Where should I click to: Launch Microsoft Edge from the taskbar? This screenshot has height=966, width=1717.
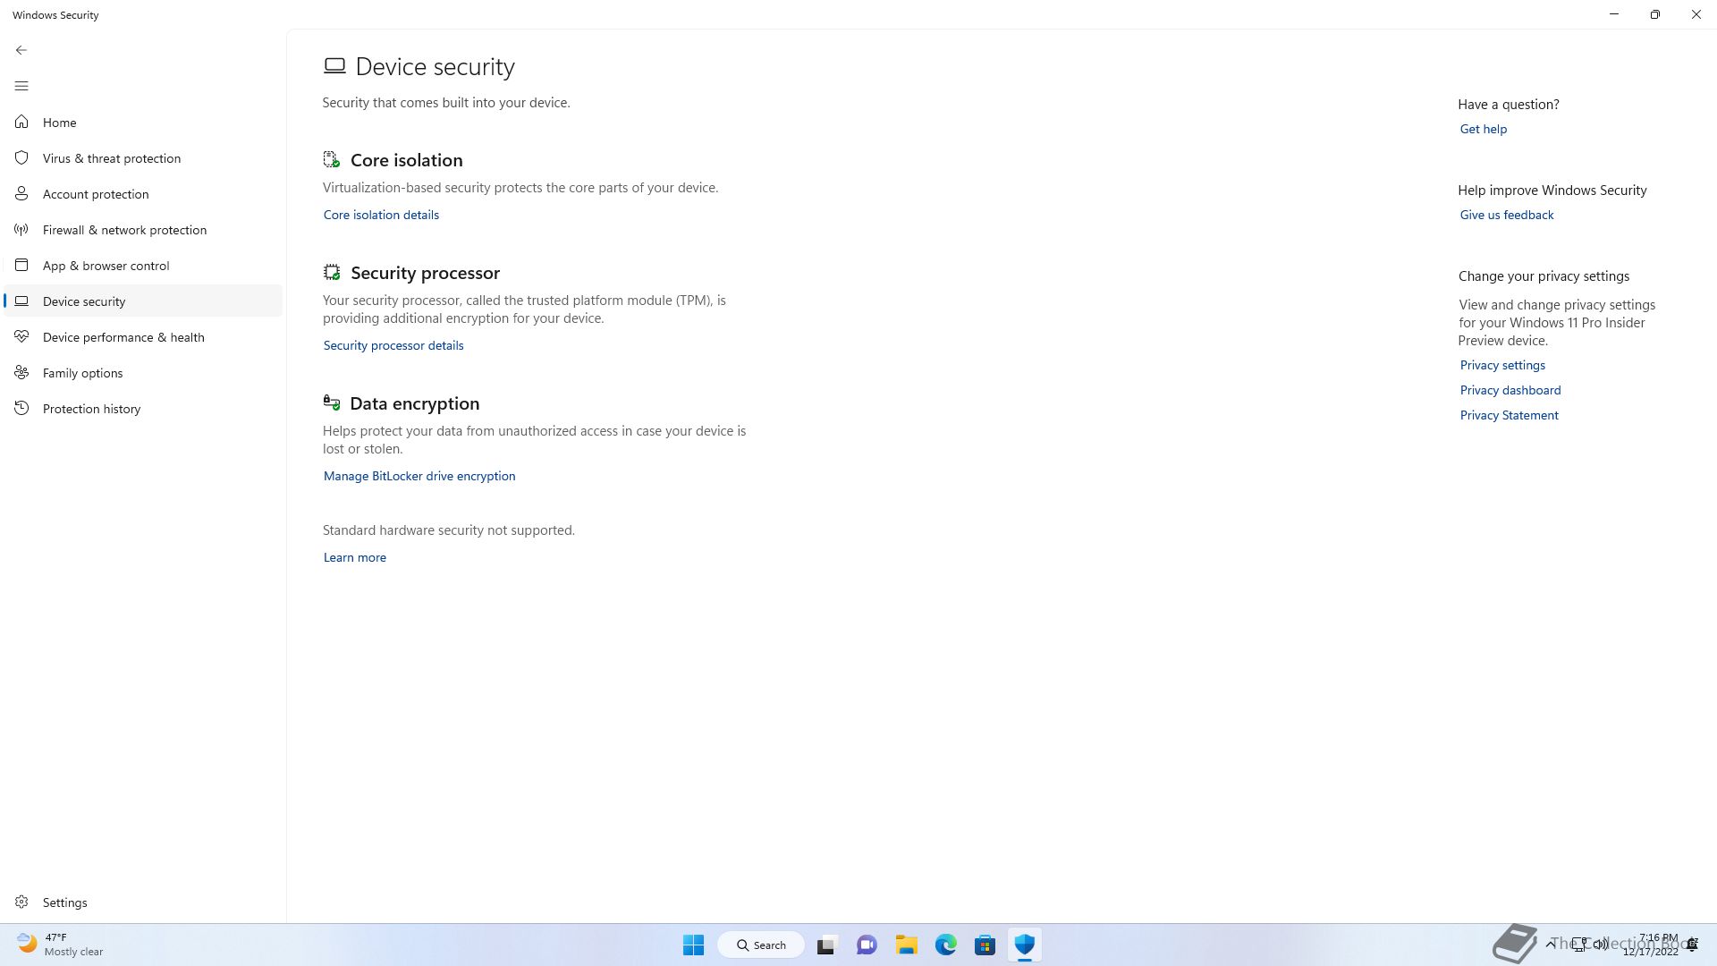946,945
